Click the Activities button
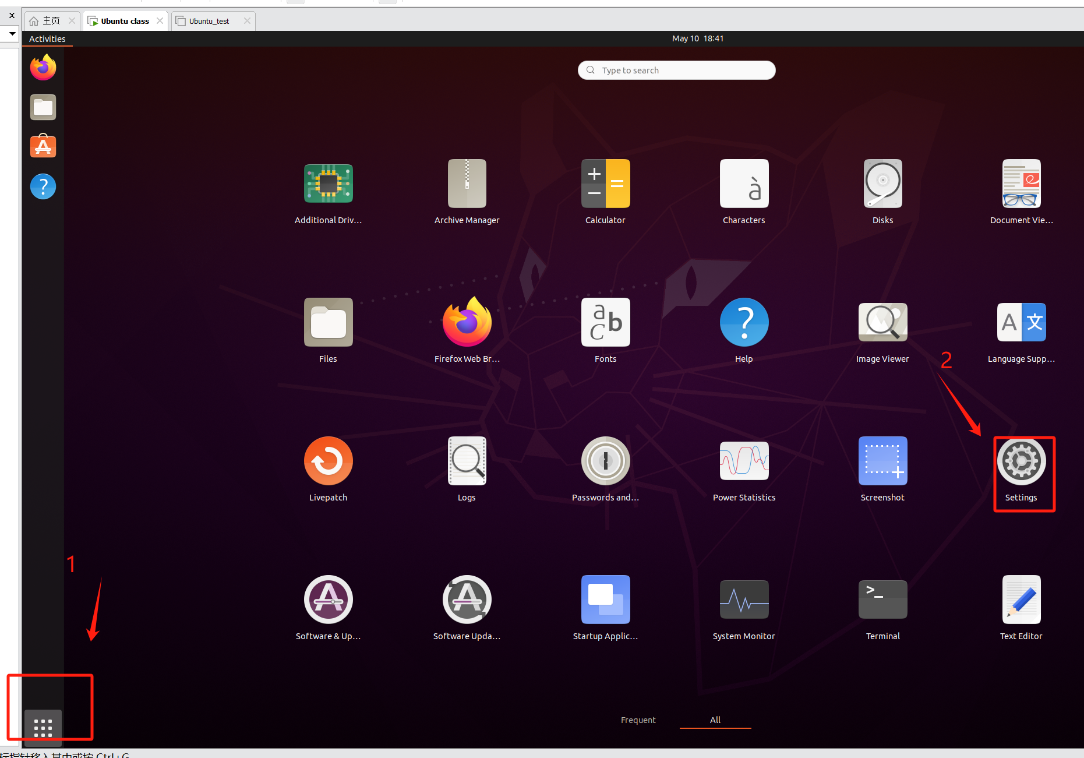 [47, 38]
